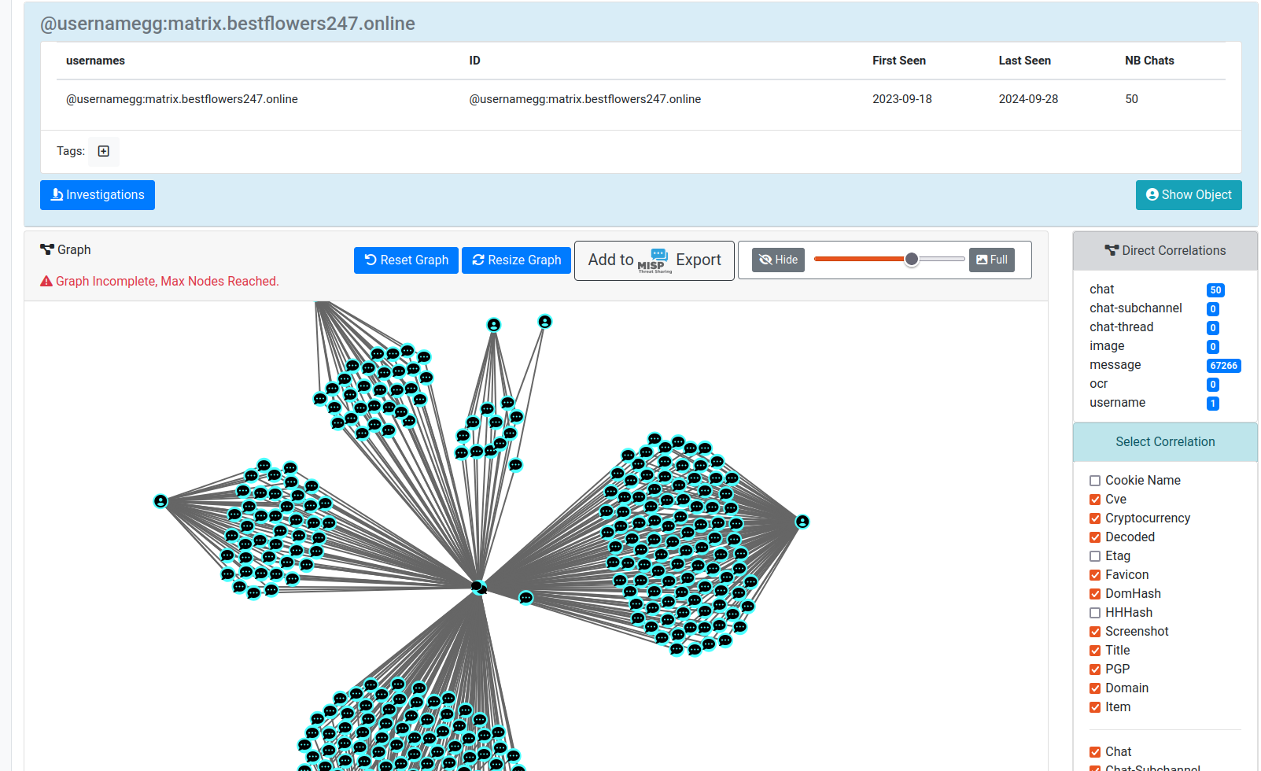Click the chat-thread label in Direct Correlations
The width and height of the screenshot is (1261, 771).
[x=1121, y=327]
